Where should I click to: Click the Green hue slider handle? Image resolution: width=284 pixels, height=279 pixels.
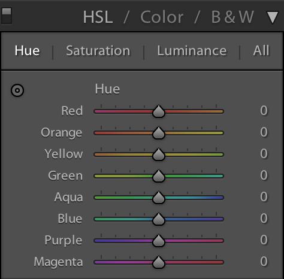(x=159, y=176)
